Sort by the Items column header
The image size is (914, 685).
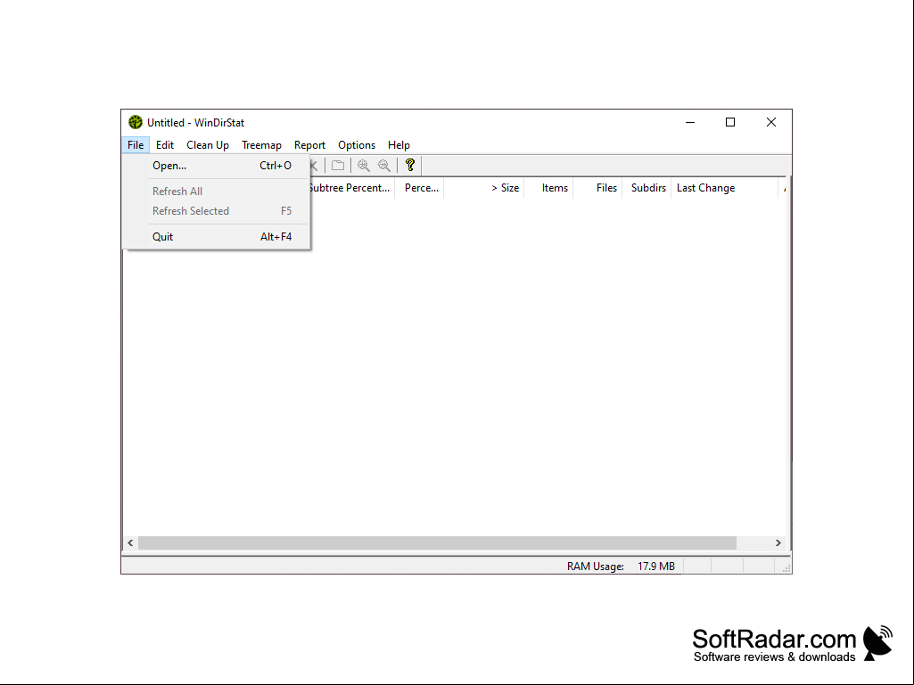[549, 188]
